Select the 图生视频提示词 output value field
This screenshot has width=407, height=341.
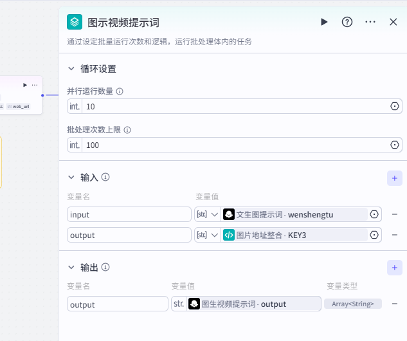click(x=253, y=304)
